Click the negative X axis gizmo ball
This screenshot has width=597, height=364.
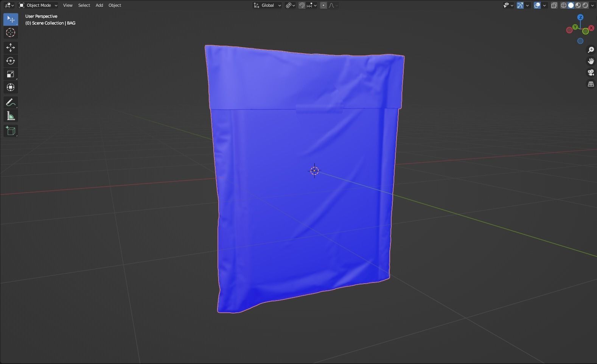(x=569, y=30)
